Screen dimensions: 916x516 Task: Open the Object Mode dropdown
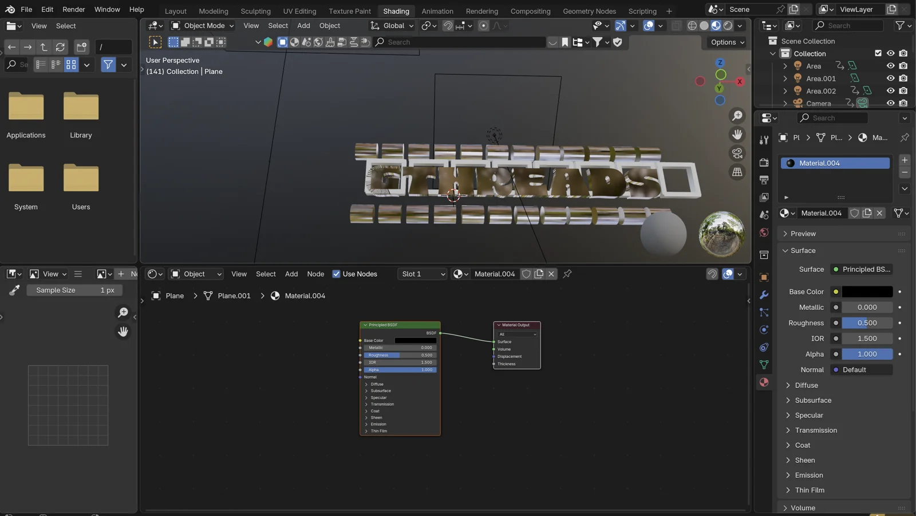pos(203,26)
